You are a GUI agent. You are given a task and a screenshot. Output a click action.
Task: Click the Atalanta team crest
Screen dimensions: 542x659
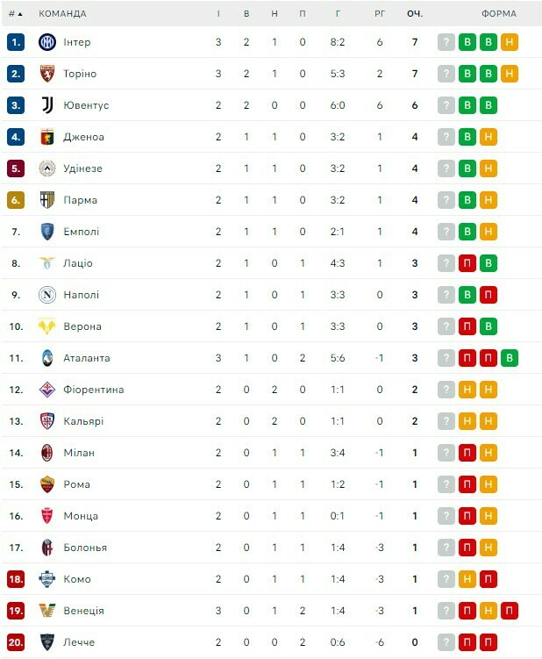point(47,358)
